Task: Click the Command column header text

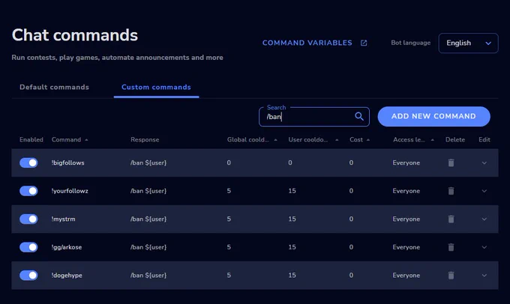Action: click(66, 140)
